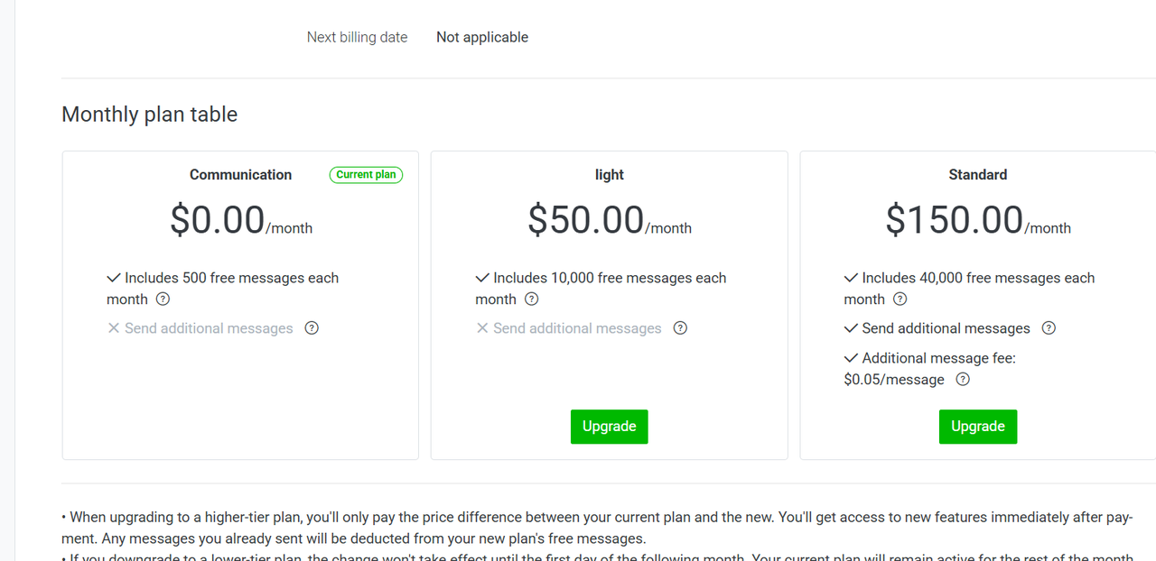
Task: Click the light plan heading
Action: (x=610, y=175)
